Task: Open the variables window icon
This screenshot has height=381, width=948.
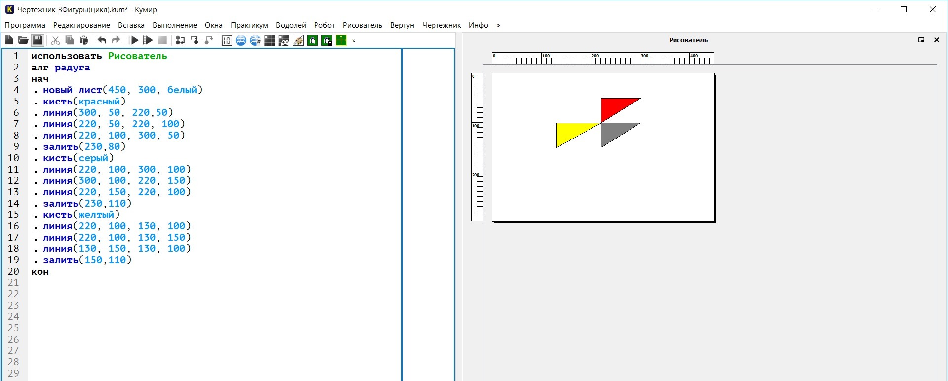Action: (x=227, y=40)
